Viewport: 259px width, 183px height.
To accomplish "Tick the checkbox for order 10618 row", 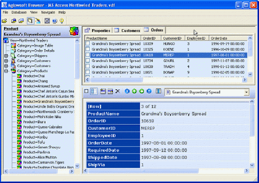I will [88, 55].
